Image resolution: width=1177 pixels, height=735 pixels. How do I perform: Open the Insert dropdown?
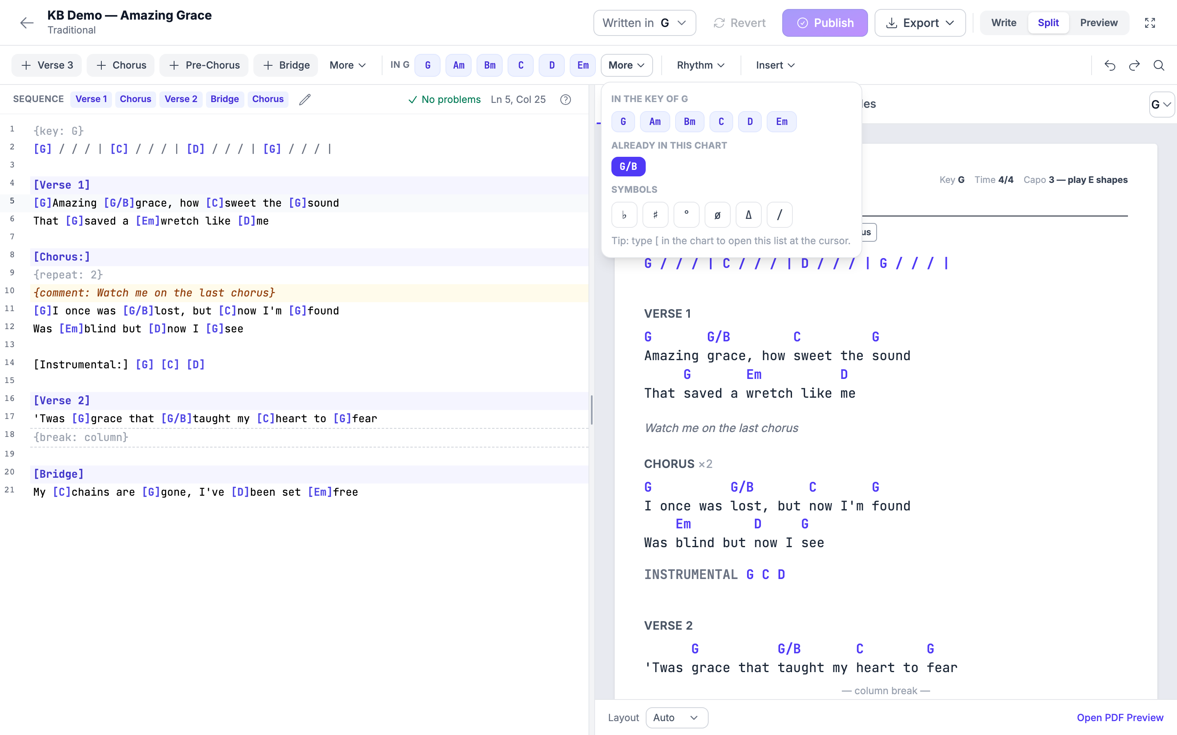(775, 65)
